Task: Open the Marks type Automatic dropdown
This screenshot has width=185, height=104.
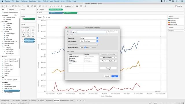Action: [28, 27]
